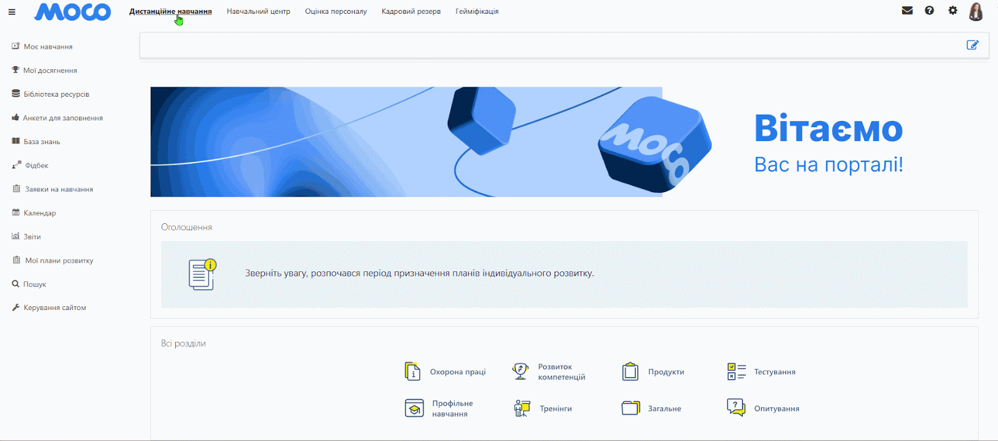Click the wrench icon for Керування сайтом
The height and width of the screenshot is (441, 998).
tap(16, 308)
